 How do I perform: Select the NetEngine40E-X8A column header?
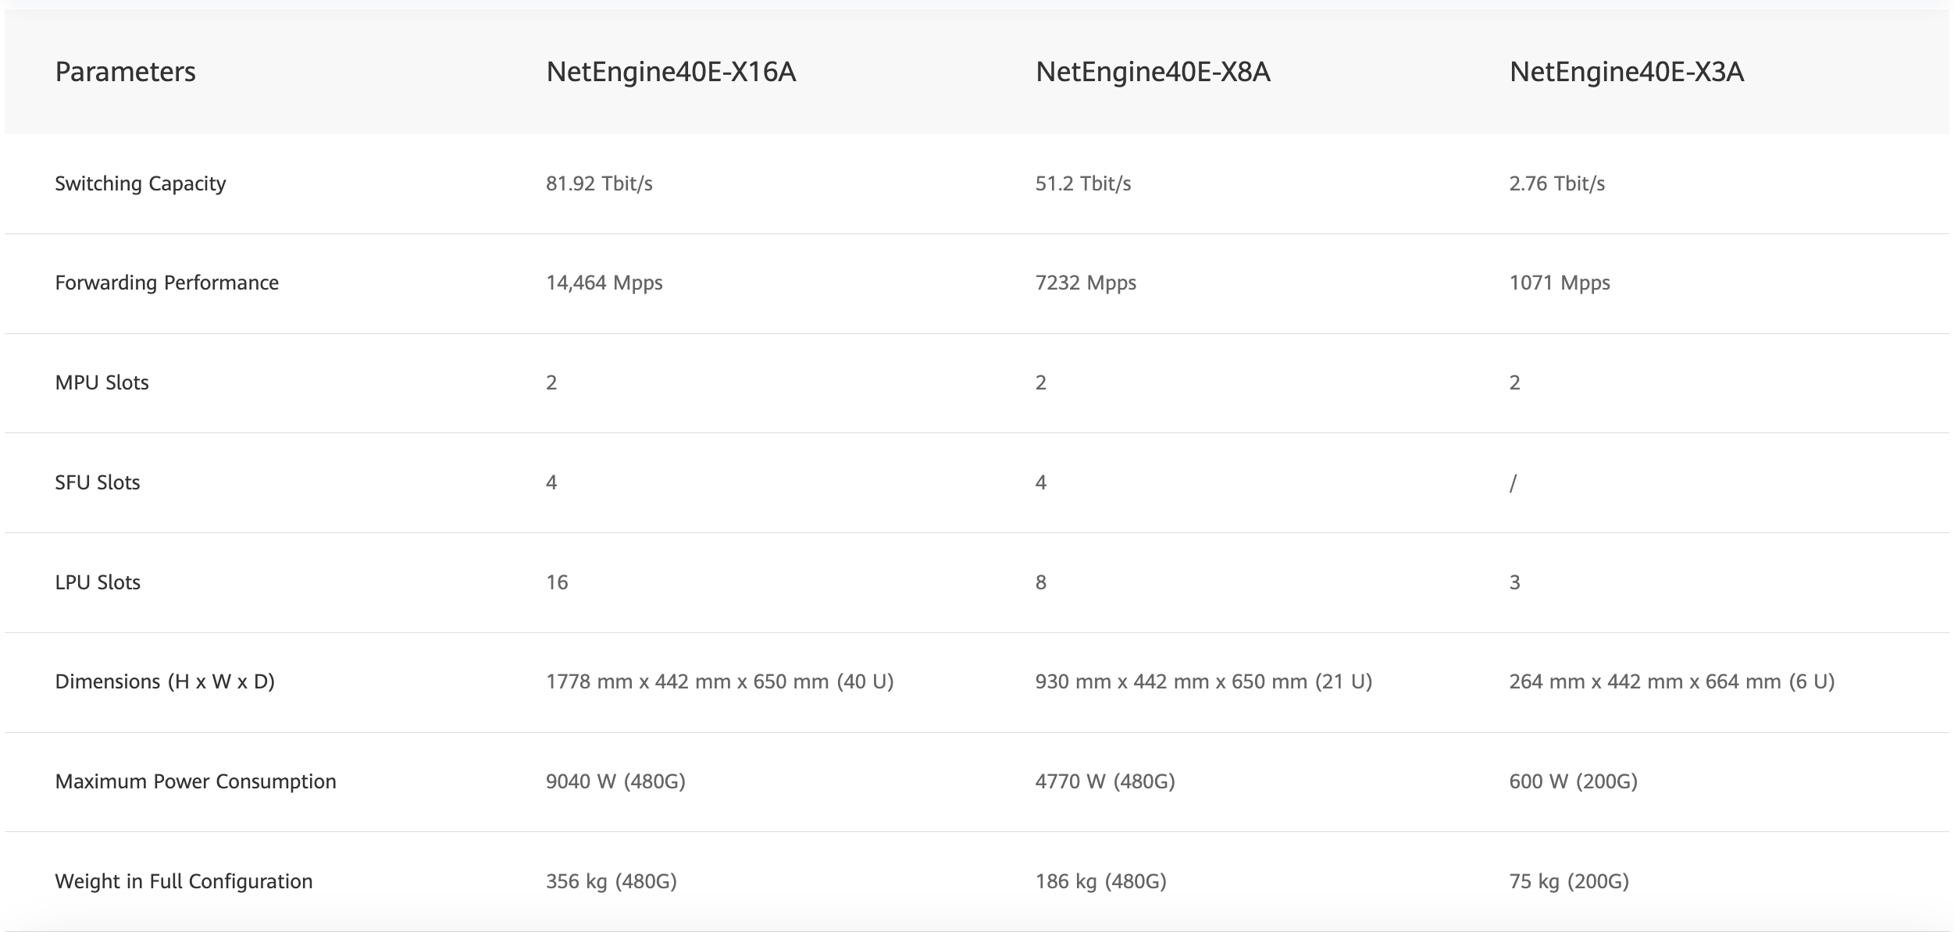point(1153,72)
